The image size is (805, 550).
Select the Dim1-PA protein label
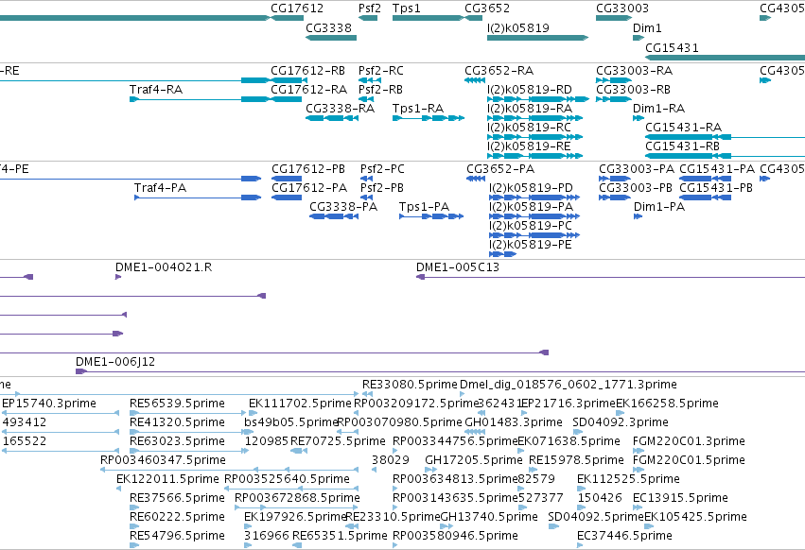(x=659, y=207)
